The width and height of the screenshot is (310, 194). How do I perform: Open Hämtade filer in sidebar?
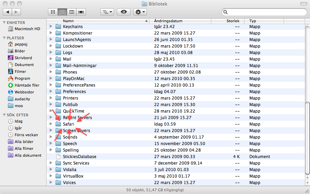click(27, 85)
